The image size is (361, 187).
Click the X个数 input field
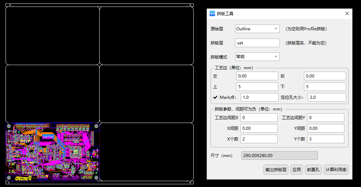(x=259, y=139)
